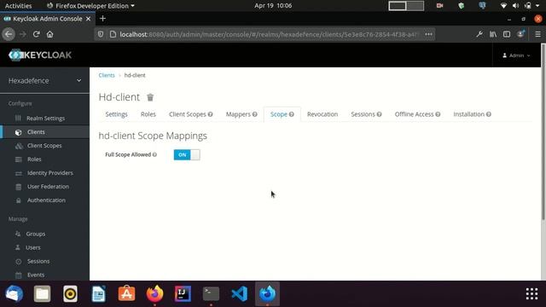The height and width of the screenshot is (307, 546).
Task: Open the Settings tab
Action: [116, 114]
